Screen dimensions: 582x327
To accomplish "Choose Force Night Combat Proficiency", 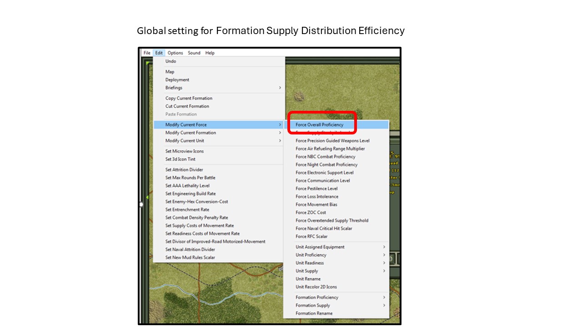I will (336, 164).
